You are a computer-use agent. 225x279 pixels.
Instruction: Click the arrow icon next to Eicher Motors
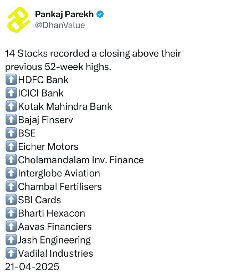[x=11, y=146]
